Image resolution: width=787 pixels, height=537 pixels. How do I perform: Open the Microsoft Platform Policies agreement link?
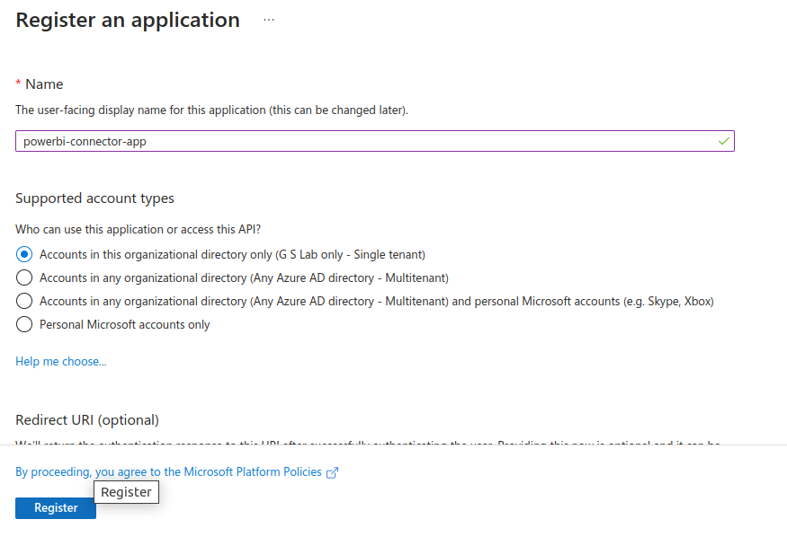tap(168, 471)
